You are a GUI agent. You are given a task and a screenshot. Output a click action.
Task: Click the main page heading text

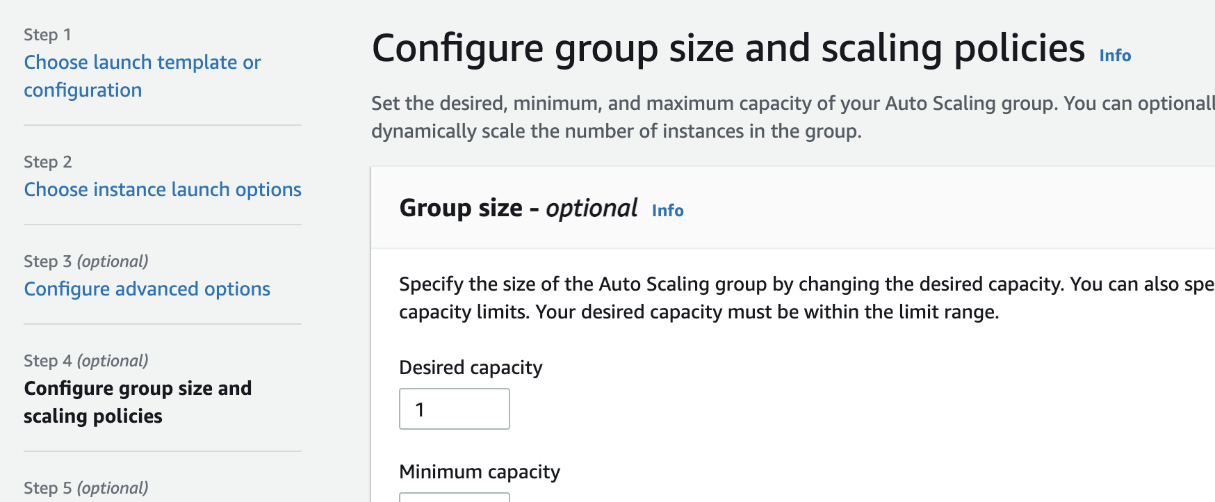point(728,49)
